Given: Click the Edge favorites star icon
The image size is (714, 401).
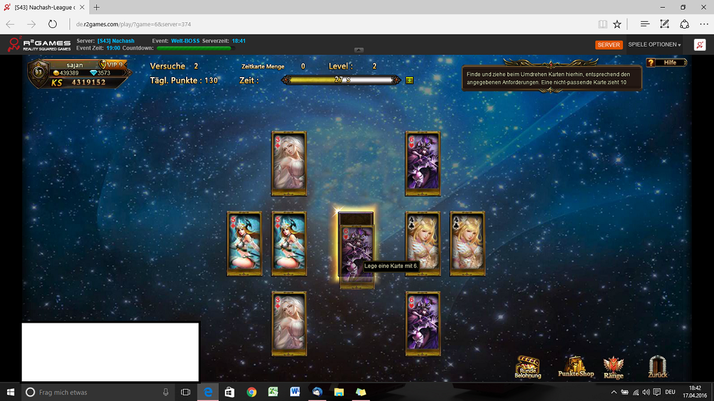Looking at the screenshot, I should 617,24.
